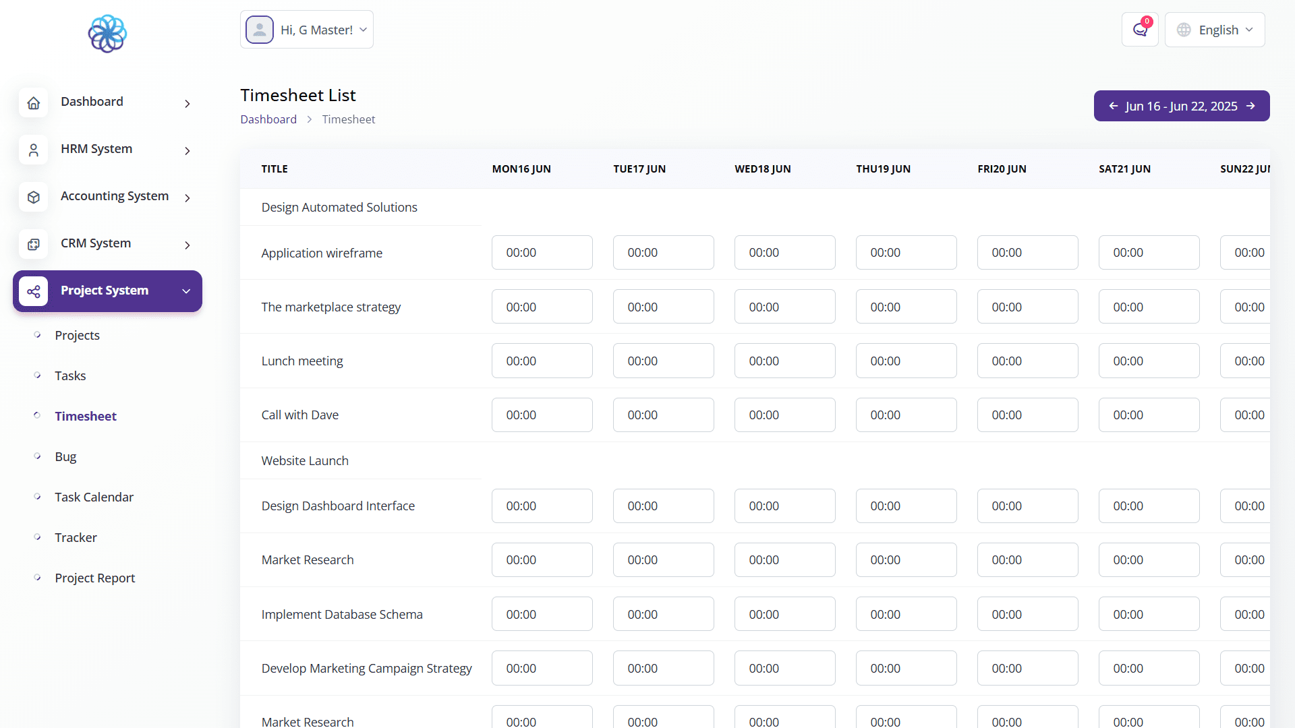1295x728 pixels.
Task: Open the English language dropdown
Action: pos(1215,30)
